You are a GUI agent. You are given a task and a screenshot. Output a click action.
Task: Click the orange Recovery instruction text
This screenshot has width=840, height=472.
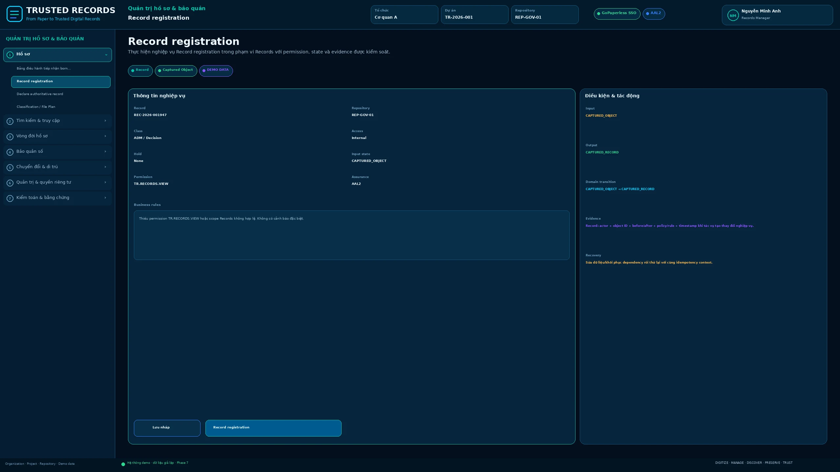649,263
